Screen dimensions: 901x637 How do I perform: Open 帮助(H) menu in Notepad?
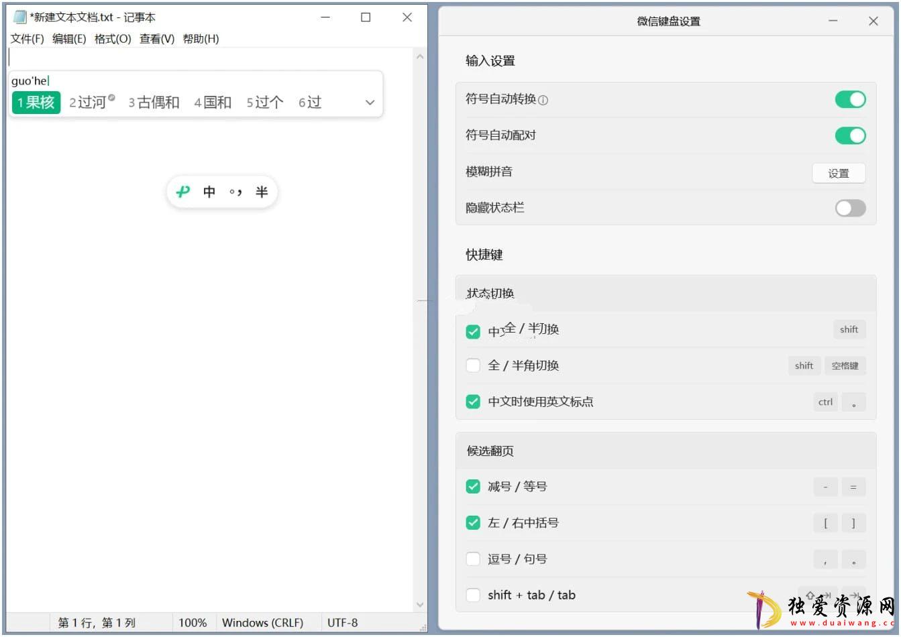[201, 39]
